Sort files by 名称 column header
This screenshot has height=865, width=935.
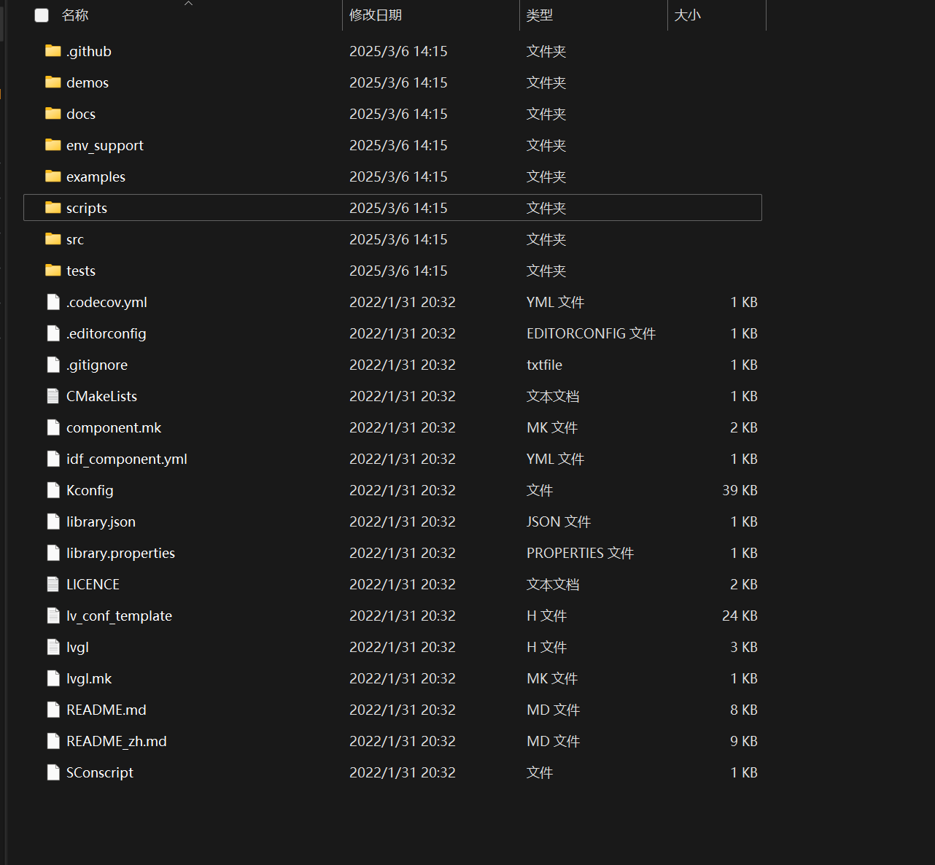point(75,15)
